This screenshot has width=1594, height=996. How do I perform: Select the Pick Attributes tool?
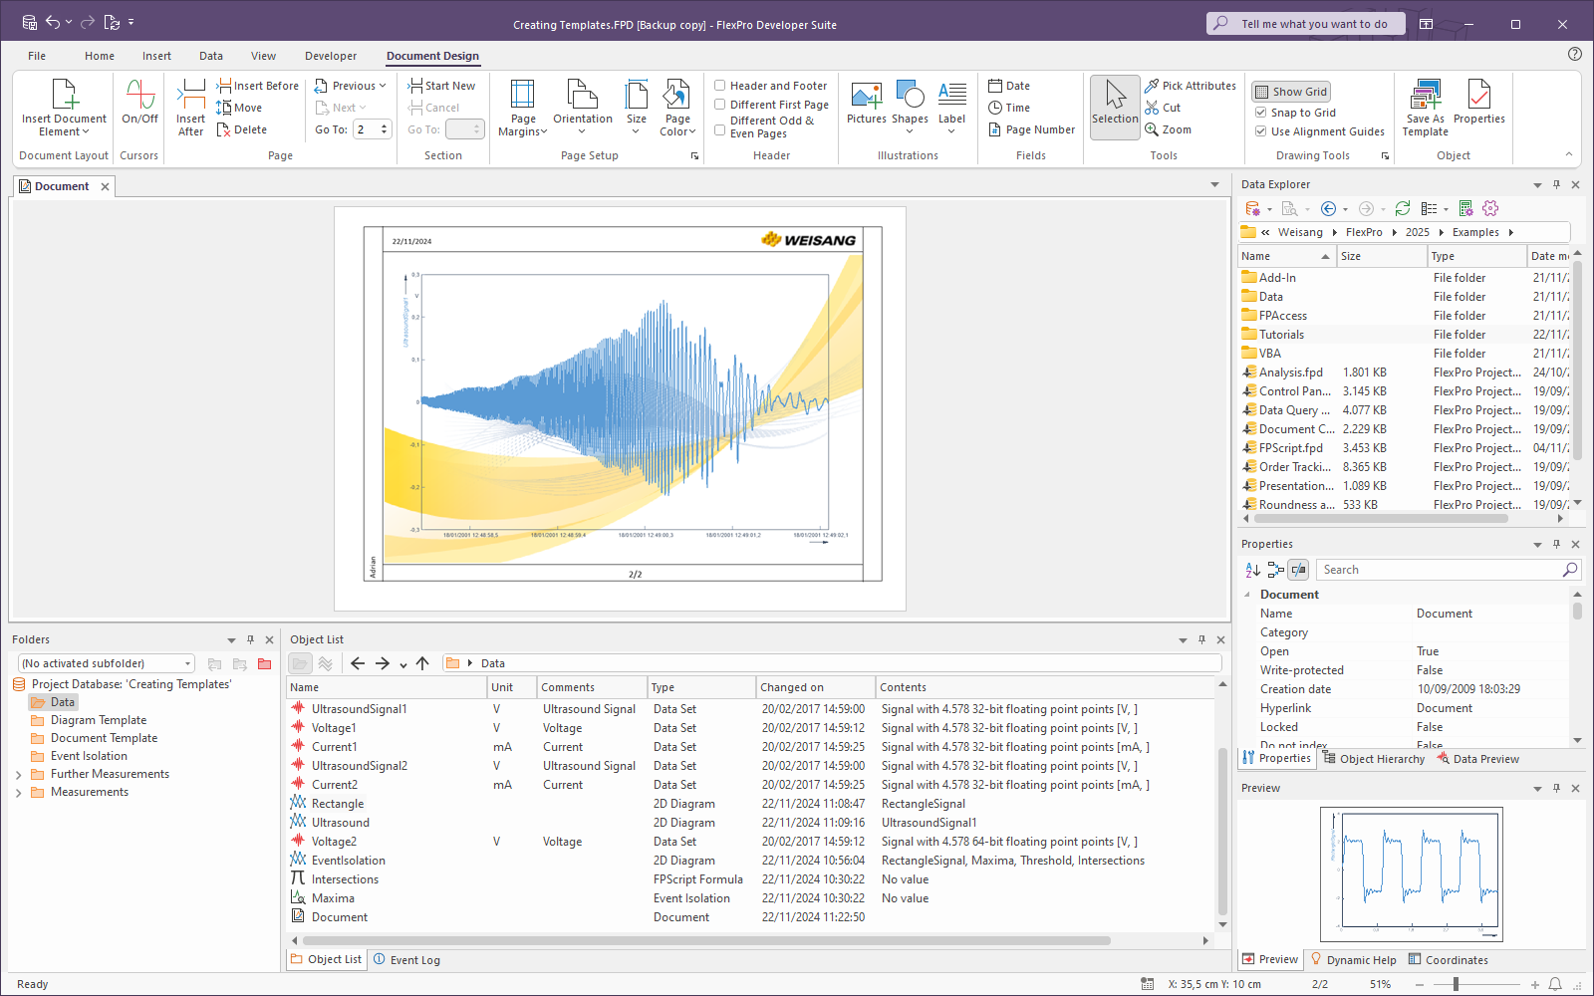tap(1190, 86)
